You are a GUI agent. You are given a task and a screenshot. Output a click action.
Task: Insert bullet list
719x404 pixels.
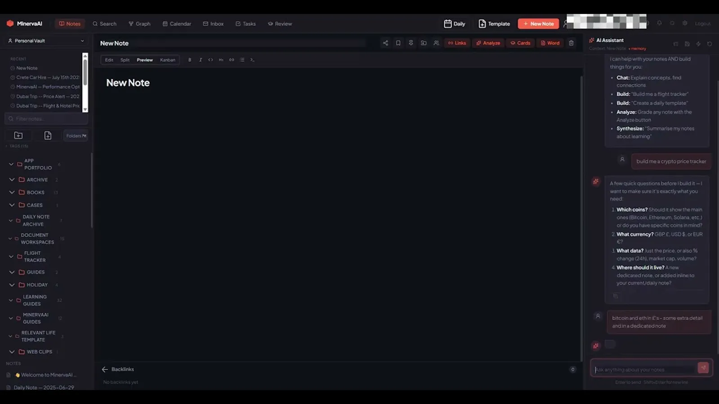[242, 60]
